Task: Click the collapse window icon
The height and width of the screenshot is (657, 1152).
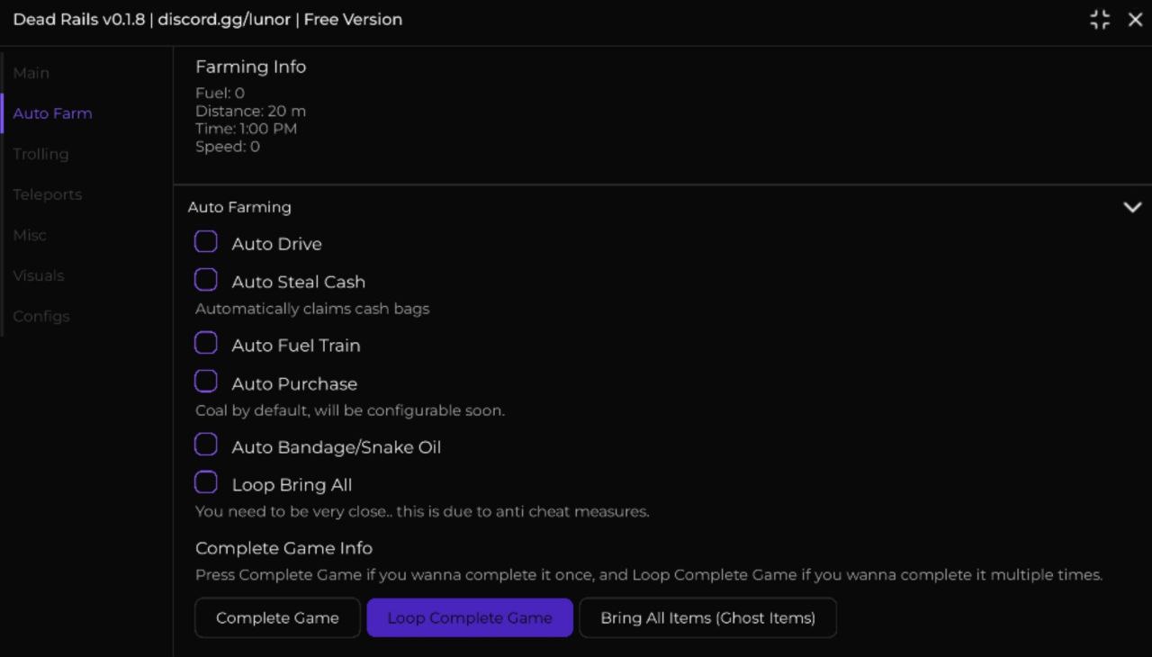Action: [x=1099, y=20]
